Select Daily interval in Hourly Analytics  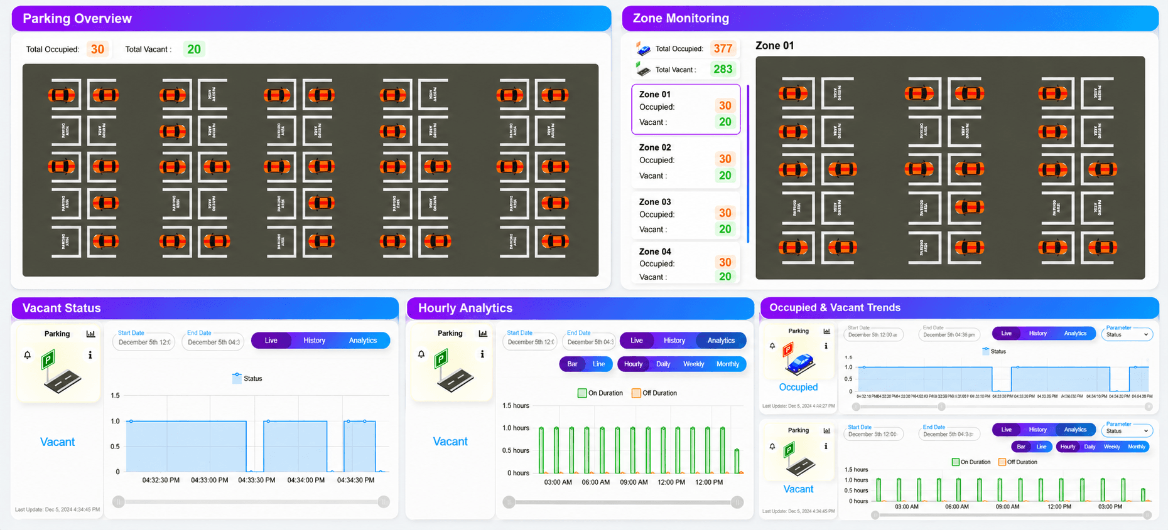pyautogui.click(x=663, y=364)
